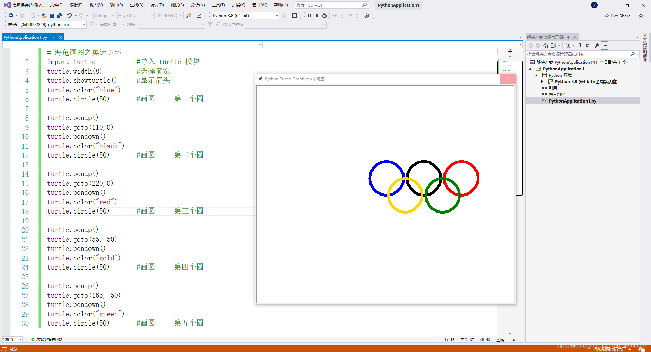Click the Live Share icon

click(x=606, y=16)
